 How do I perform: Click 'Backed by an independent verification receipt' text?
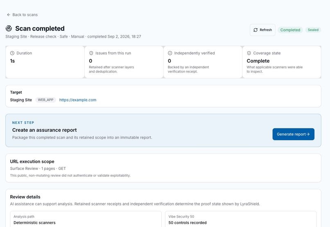(188, 70)
